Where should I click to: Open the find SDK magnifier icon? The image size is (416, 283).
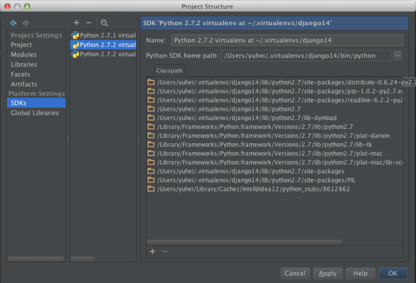(105, 23)
